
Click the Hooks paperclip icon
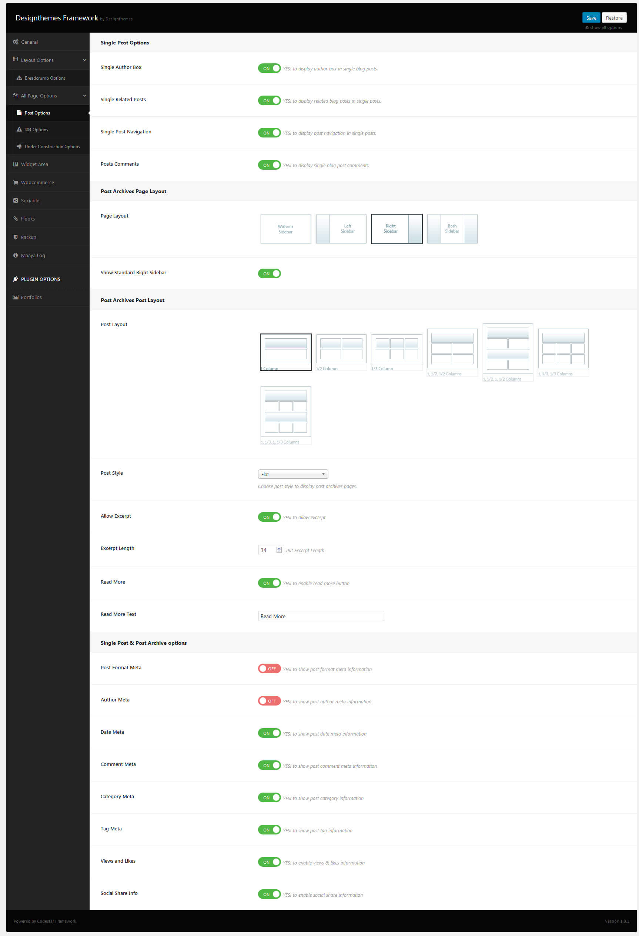tap(15, 219)
